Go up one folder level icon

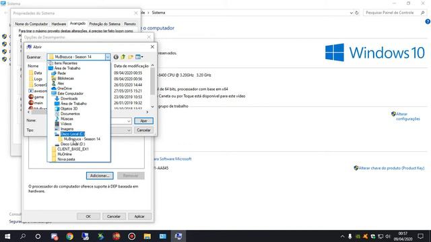tap(123, 57)
